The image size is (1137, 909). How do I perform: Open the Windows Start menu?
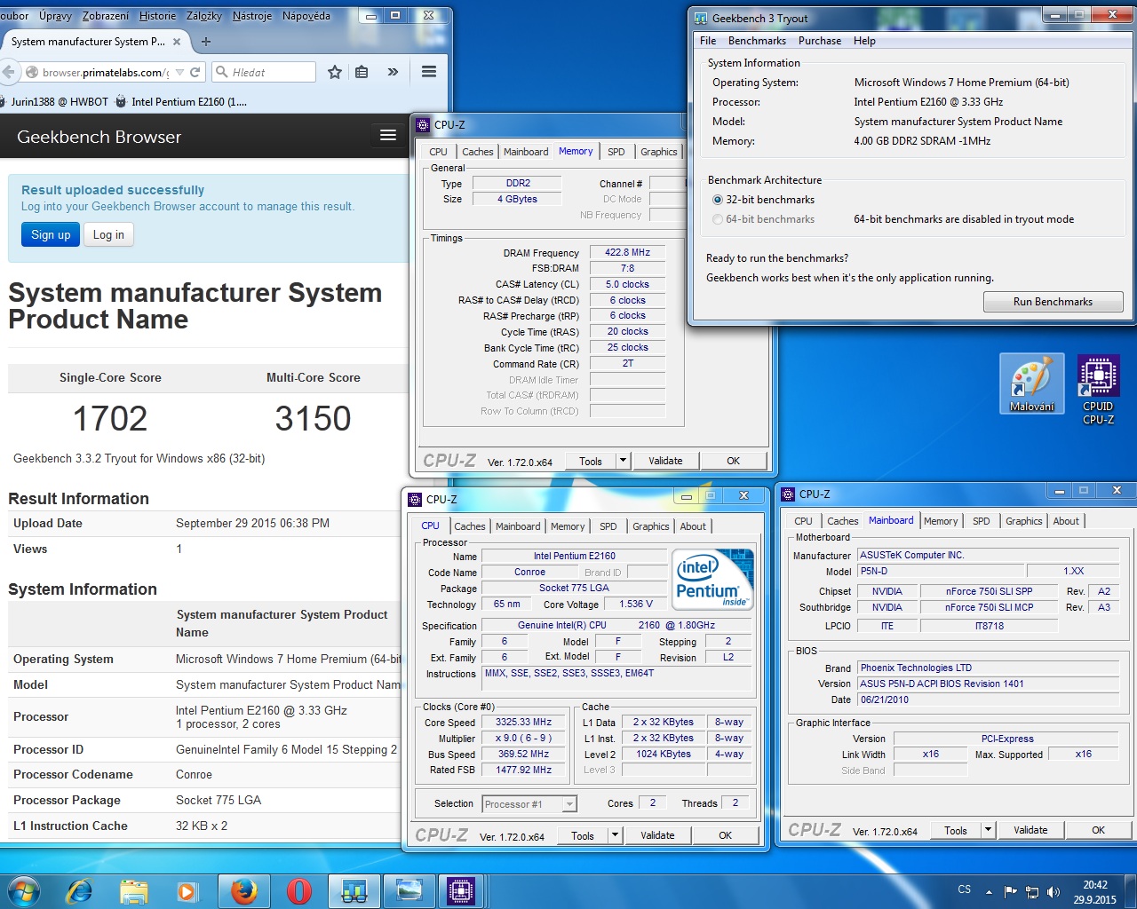click(23, 890)
